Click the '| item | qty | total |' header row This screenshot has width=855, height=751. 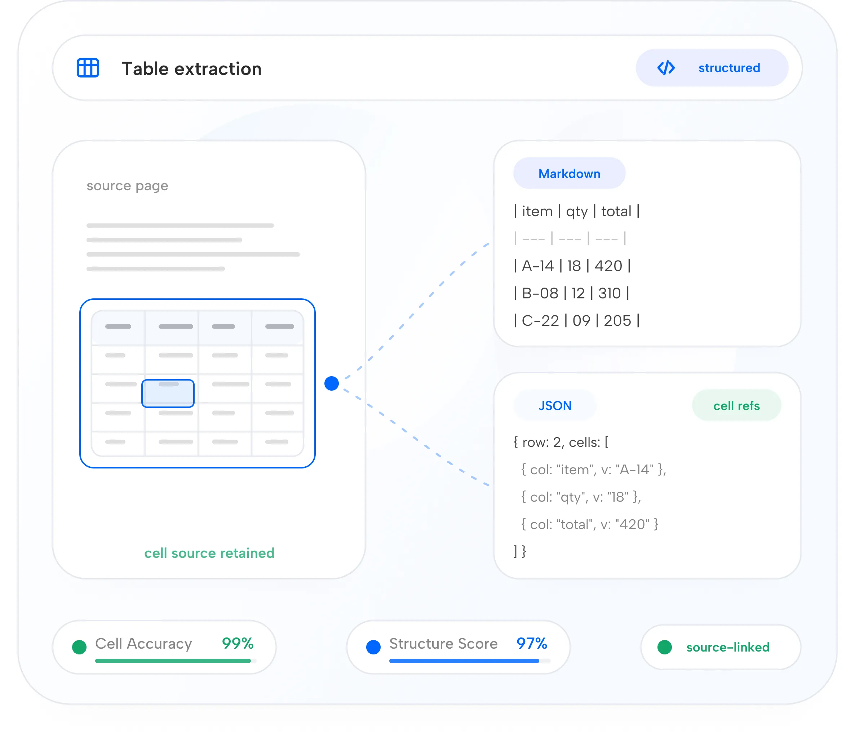[576, 211]
